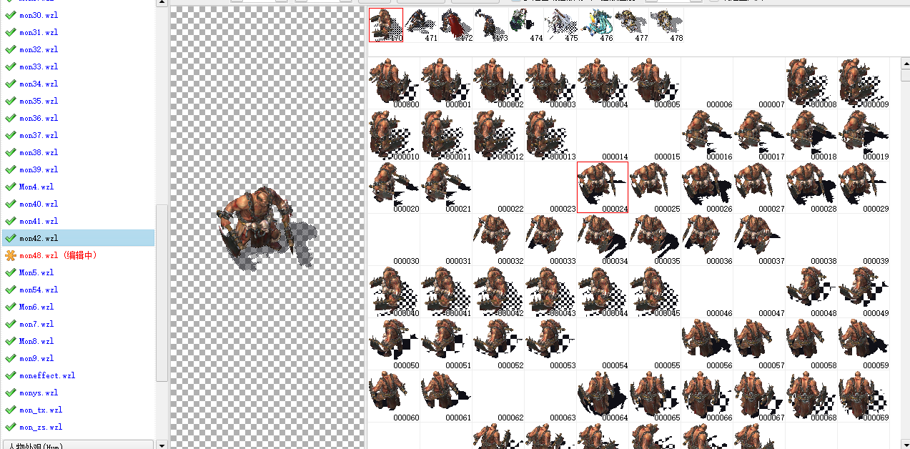Click the green checkmark icon beside mon42.wzl

click(x=10, y=238)
